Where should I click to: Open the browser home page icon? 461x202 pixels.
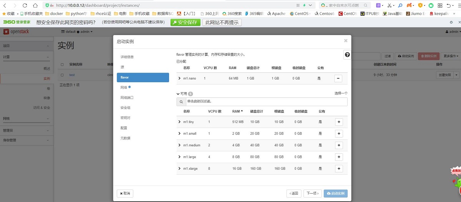35,5
